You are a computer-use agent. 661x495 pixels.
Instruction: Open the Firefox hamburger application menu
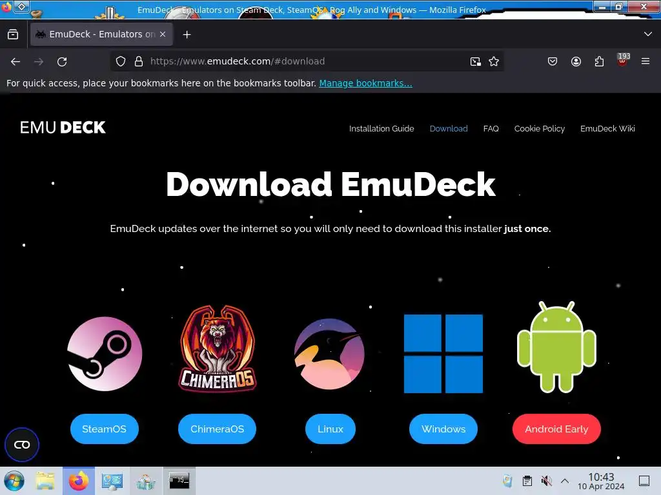(646, 61)
